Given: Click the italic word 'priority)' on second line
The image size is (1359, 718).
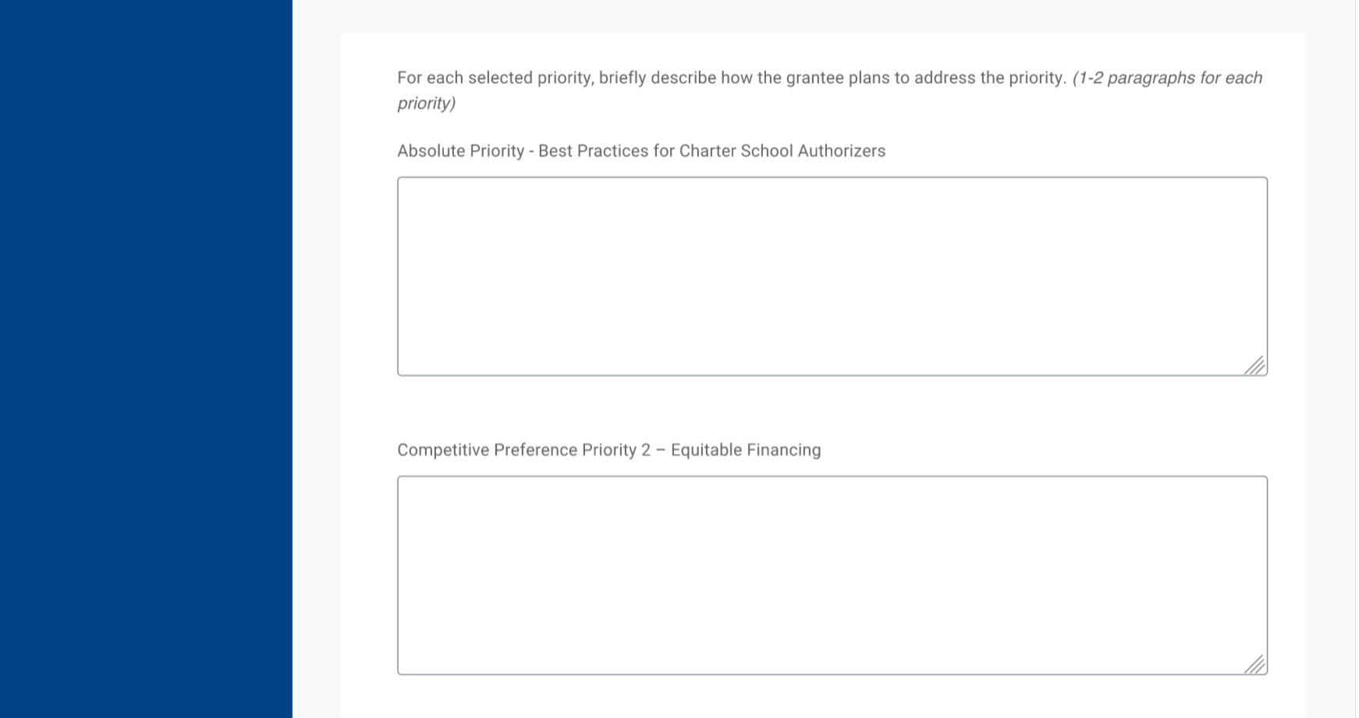Looking at the screenshot, I should [426, 103].
